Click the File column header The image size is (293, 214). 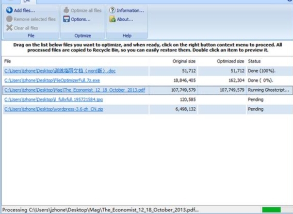(x=7, y=61)
